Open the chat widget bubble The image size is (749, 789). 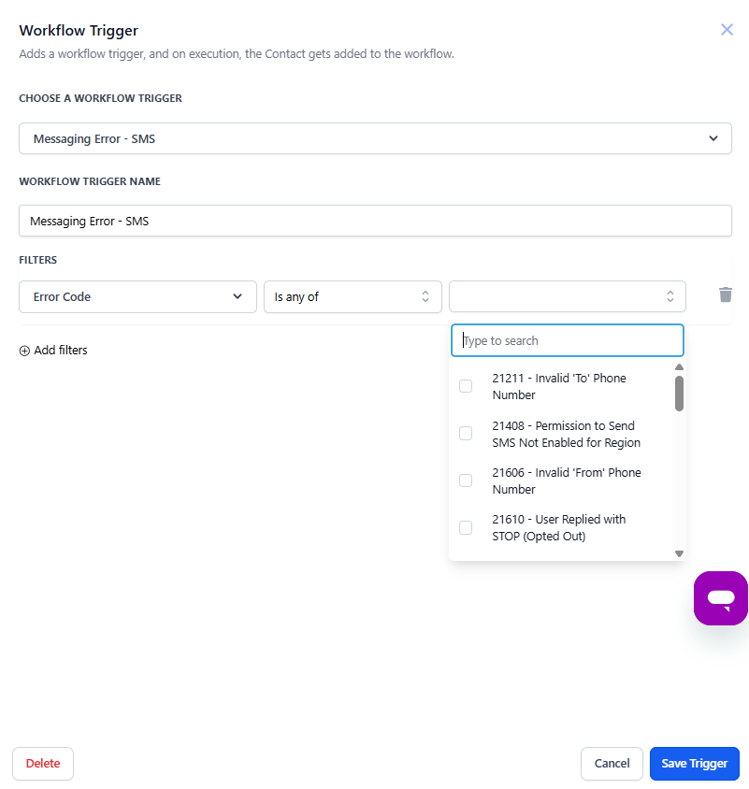(x=720, y=597)
